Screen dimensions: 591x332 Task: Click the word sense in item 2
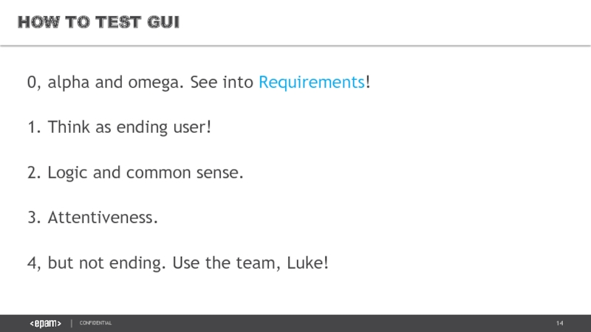click(x=219, y=173)
